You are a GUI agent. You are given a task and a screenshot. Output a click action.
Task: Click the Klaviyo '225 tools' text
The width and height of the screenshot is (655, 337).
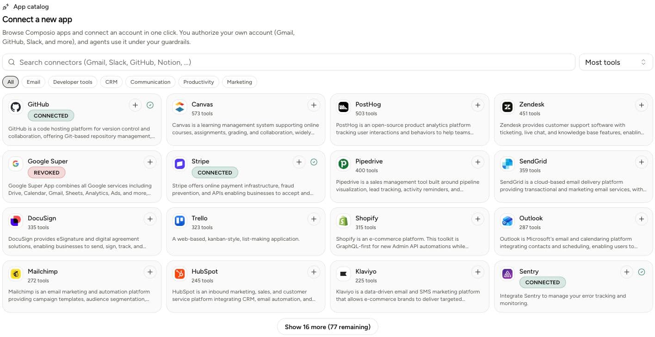coord(366,281)
